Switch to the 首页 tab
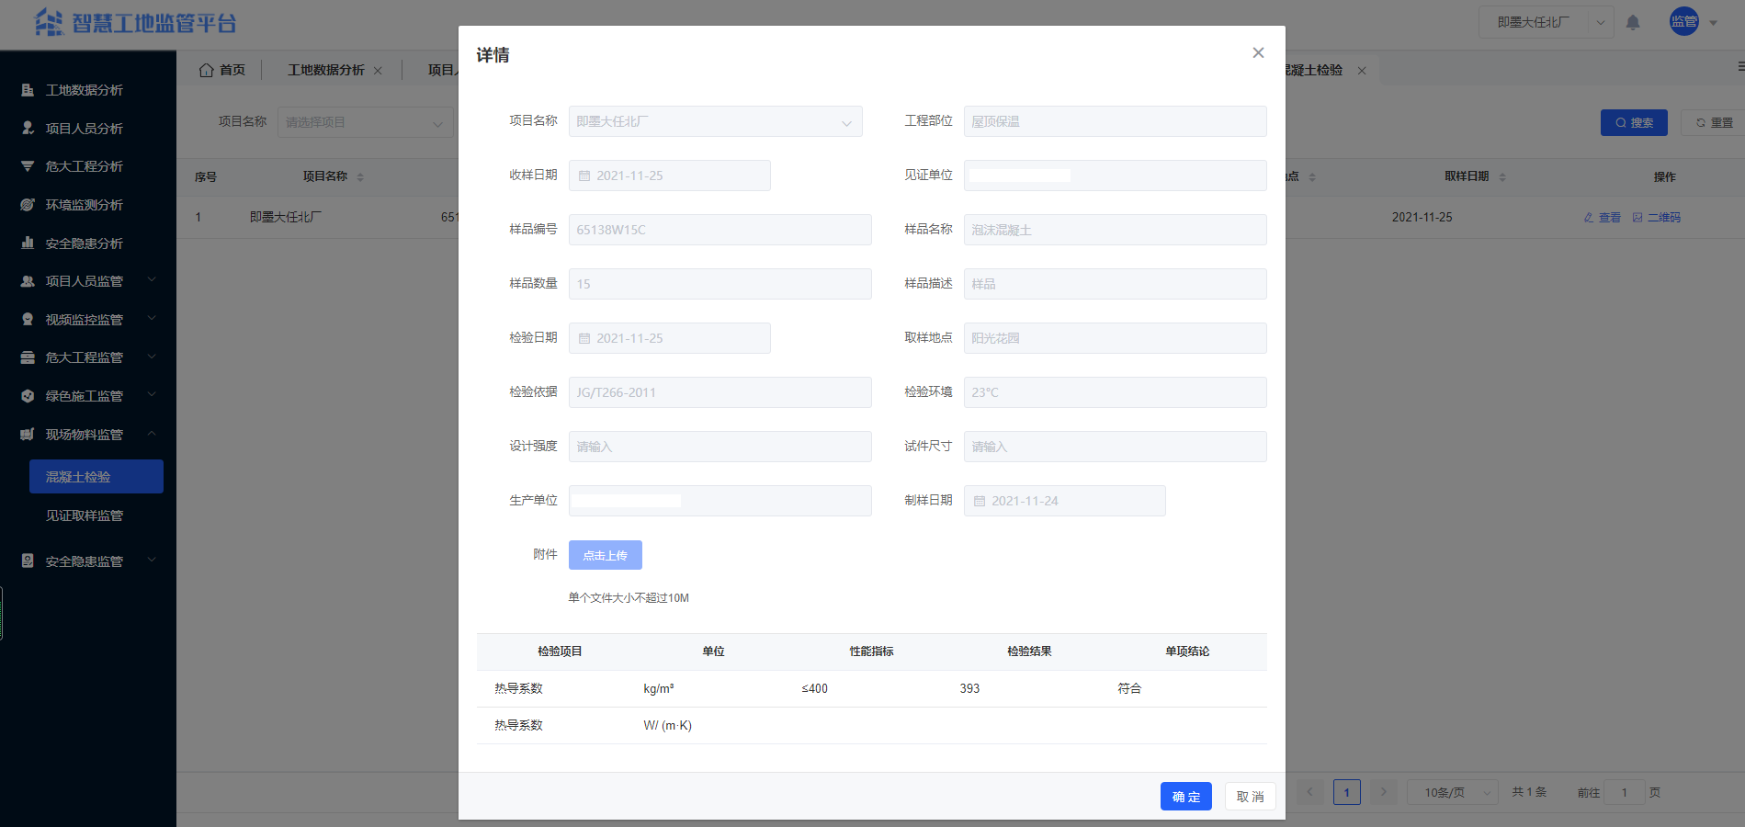This screenshot has width=1745, height=827. coord(222,70)
